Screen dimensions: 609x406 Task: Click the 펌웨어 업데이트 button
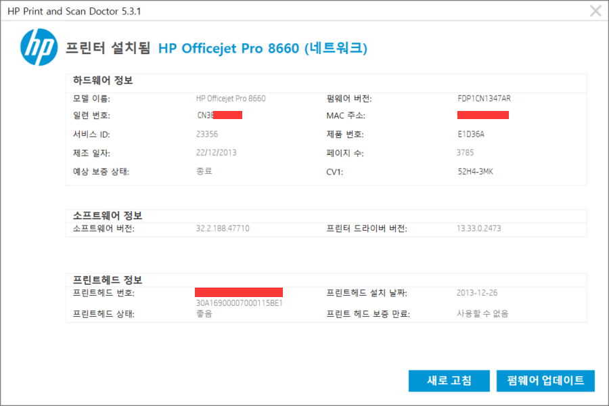coord(545,380)
